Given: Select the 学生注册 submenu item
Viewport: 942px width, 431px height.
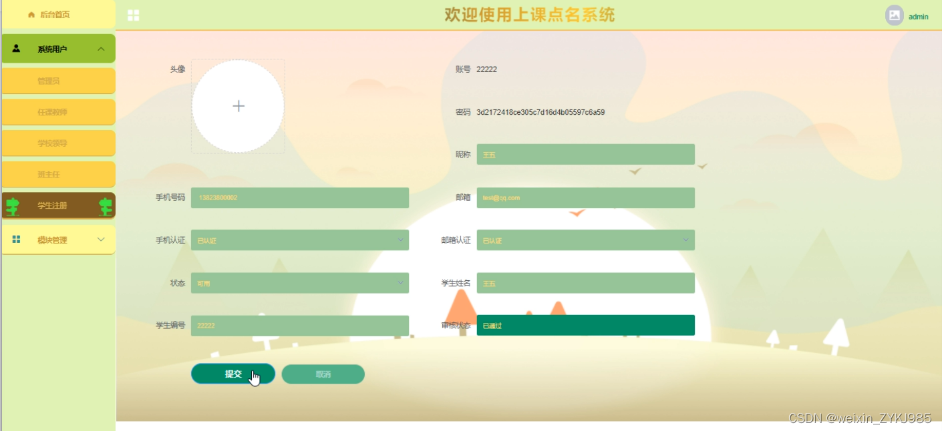Looking at the screenshot, I should click(58, 205).
